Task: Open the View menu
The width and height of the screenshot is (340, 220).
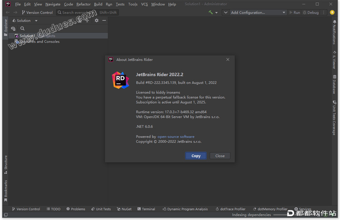Action: pos(38,4)
